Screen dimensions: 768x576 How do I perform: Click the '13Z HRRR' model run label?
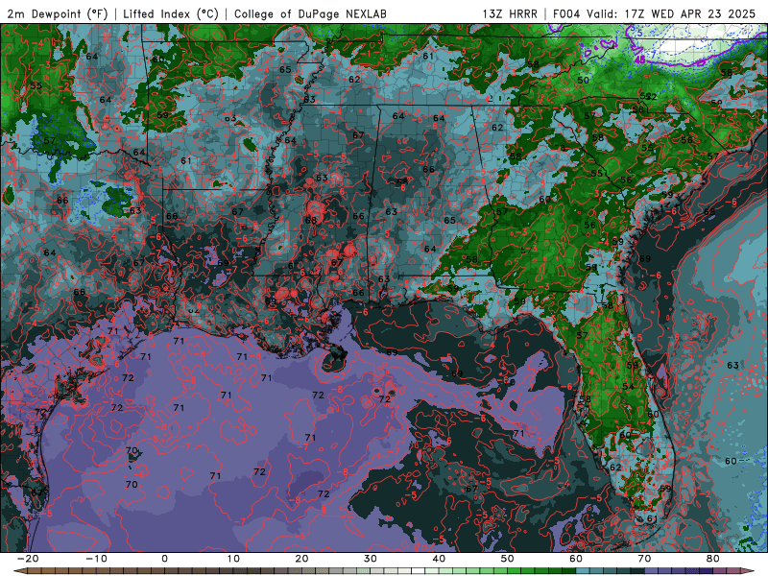(x=510, y=14)
